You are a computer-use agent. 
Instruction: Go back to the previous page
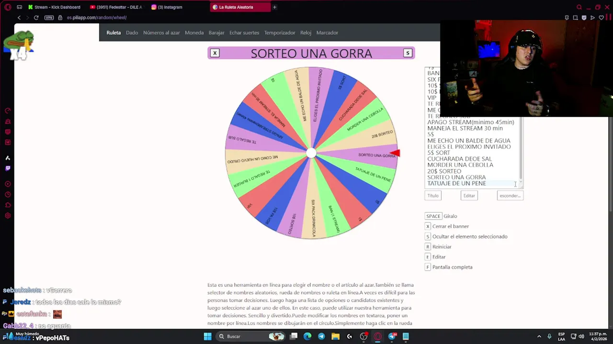pos(19,18)
